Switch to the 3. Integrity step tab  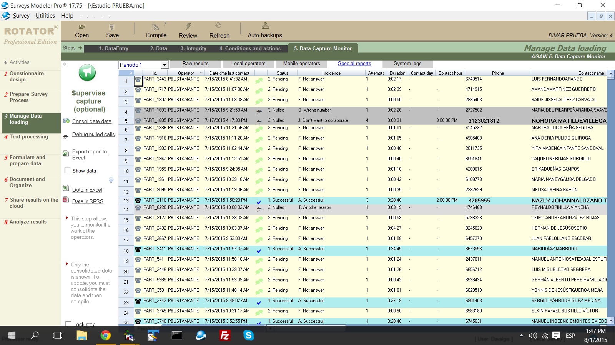pyautogui.click(x=193, y=49)
